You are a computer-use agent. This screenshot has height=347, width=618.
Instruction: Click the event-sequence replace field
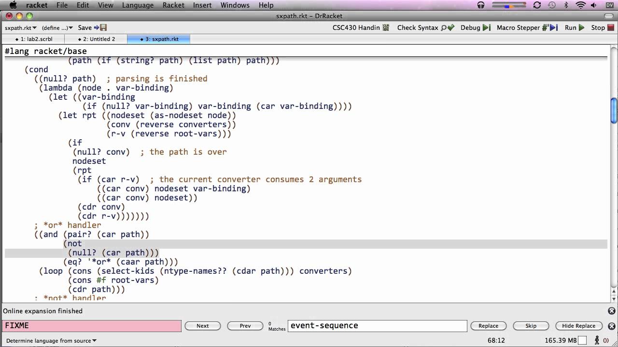tap(378, 326)
